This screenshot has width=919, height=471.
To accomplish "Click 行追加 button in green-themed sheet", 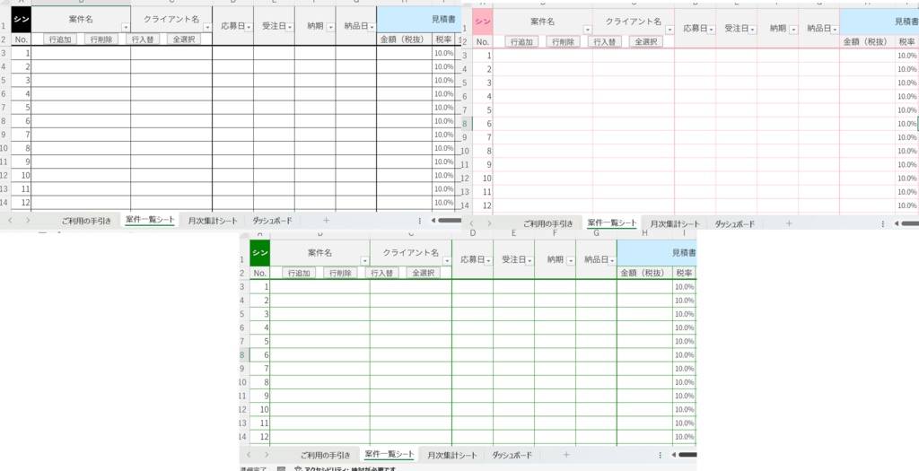I will point(299,273).
